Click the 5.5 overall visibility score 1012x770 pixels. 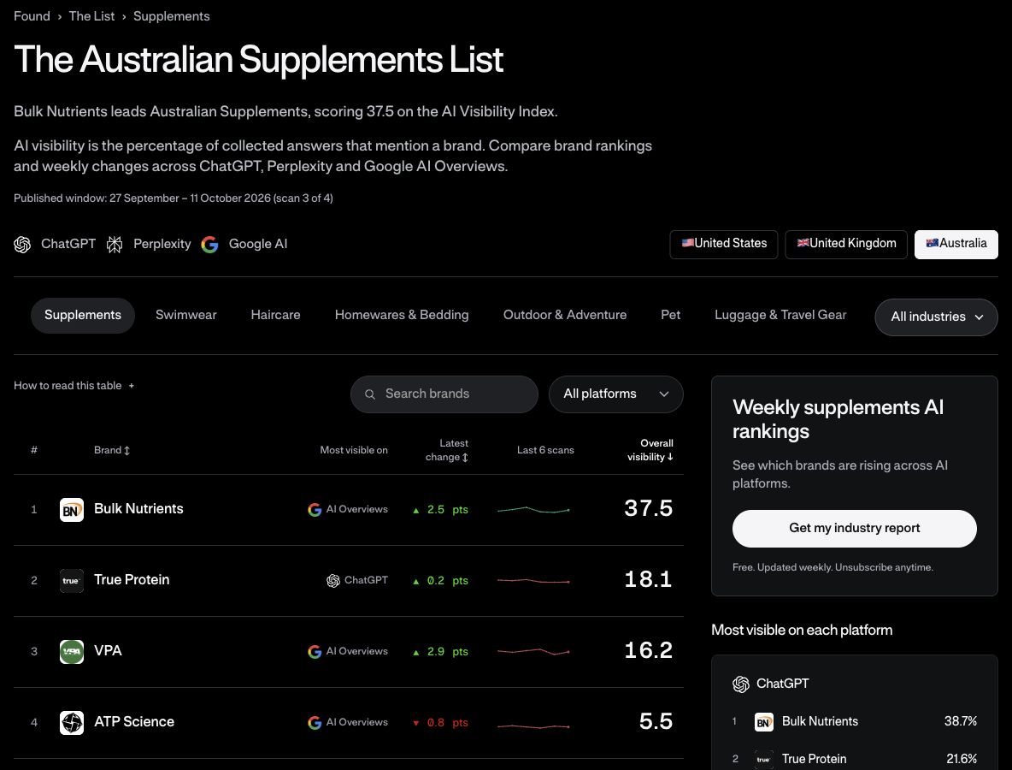(656, 721)
